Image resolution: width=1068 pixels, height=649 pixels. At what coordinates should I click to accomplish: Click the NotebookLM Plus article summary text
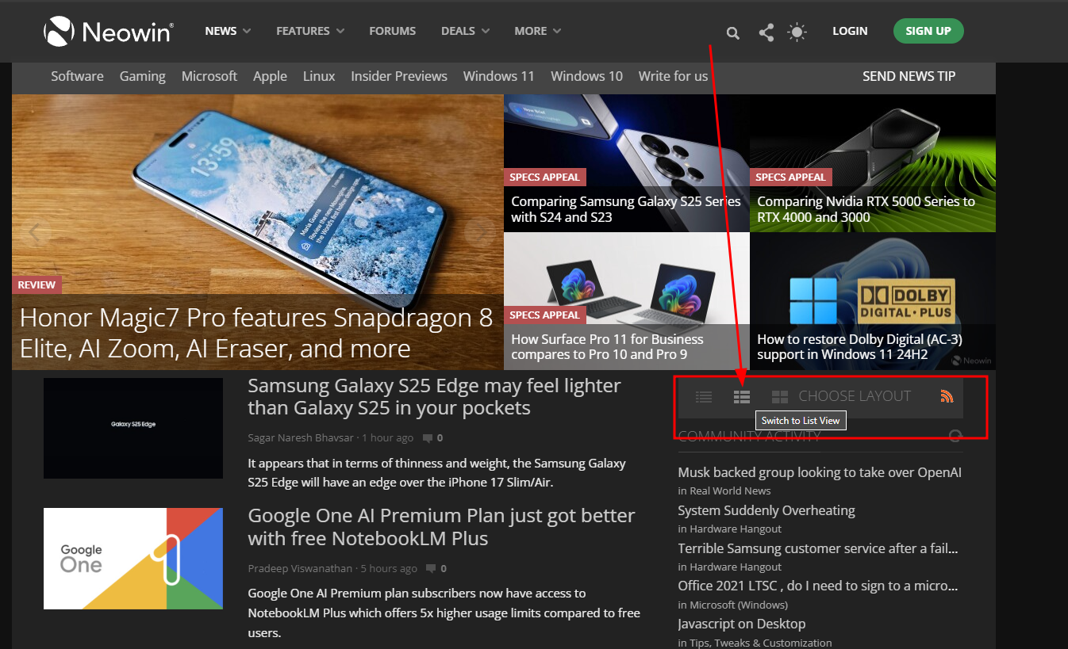444,613
